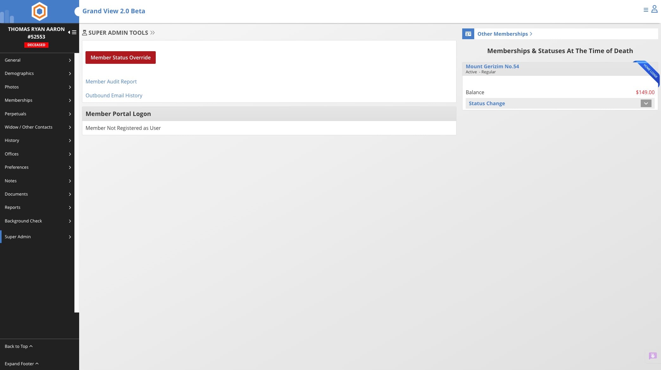Expand the Offices chevron
The image size is (661, 370).
pyautogui.click(x=70, y=154)
